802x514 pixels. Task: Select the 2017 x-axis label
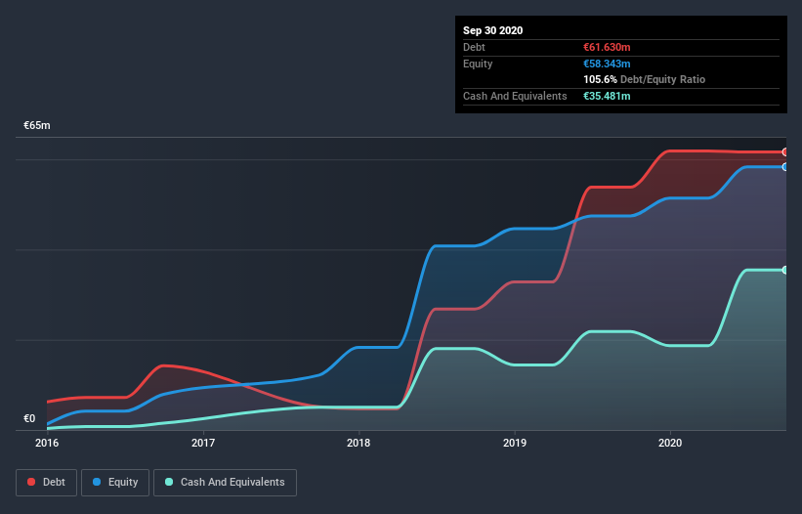[203, 443]
